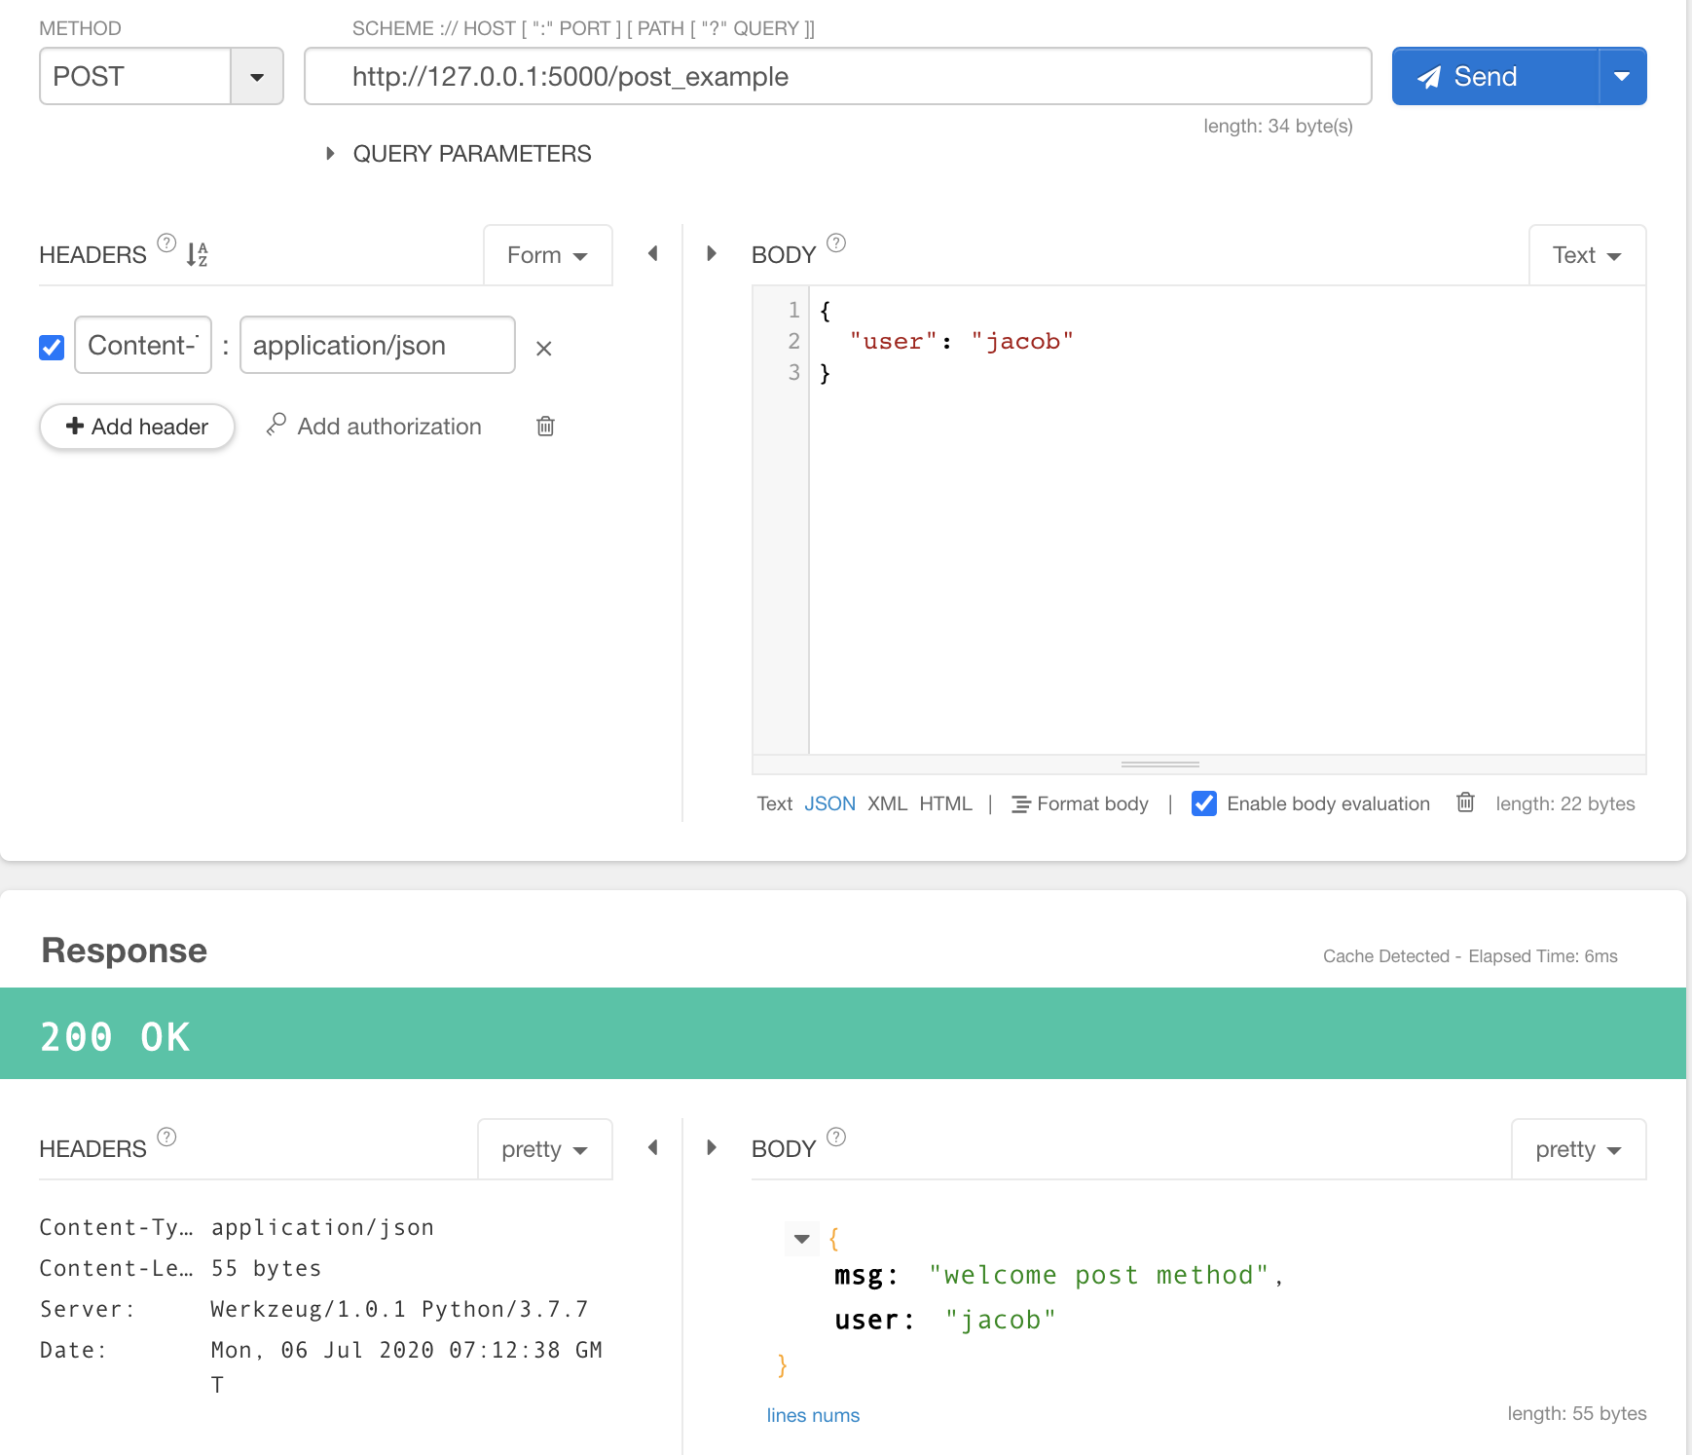Open help icon next to response HEADERS
The image size is (1692, 1455).
(166, 1137)
